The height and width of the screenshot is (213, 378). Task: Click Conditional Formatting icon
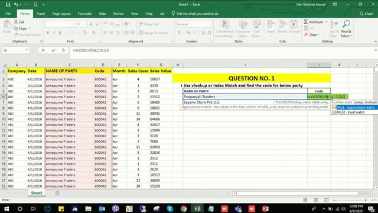[225, 24]
